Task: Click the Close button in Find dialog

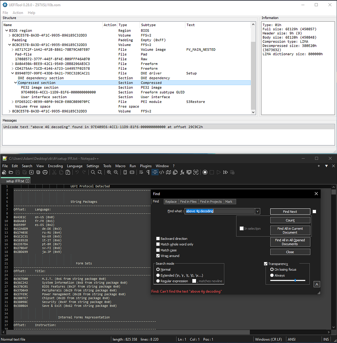Action: pyautogui.click(x=290, y=252)
